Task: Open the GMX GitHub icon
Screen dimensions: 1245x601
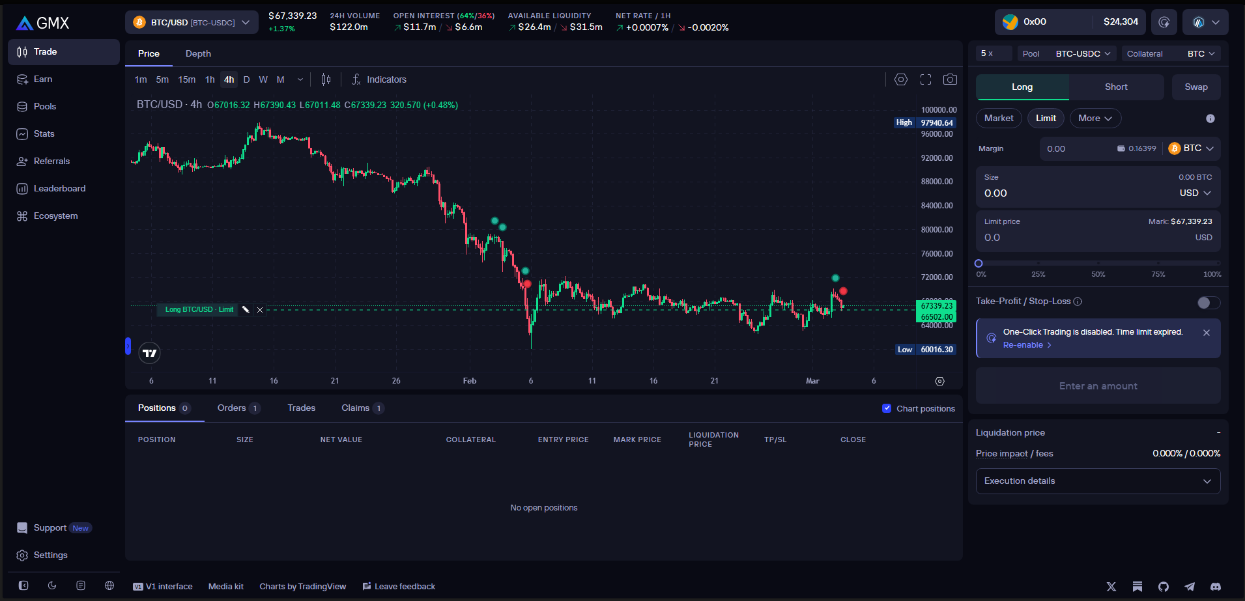Action: pos(1163,587)
